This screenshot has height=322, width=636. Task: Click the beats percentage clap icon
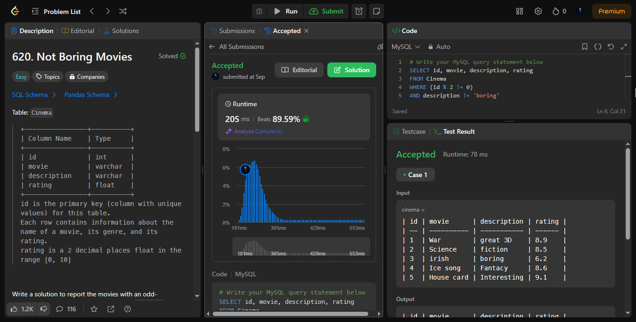306,119
